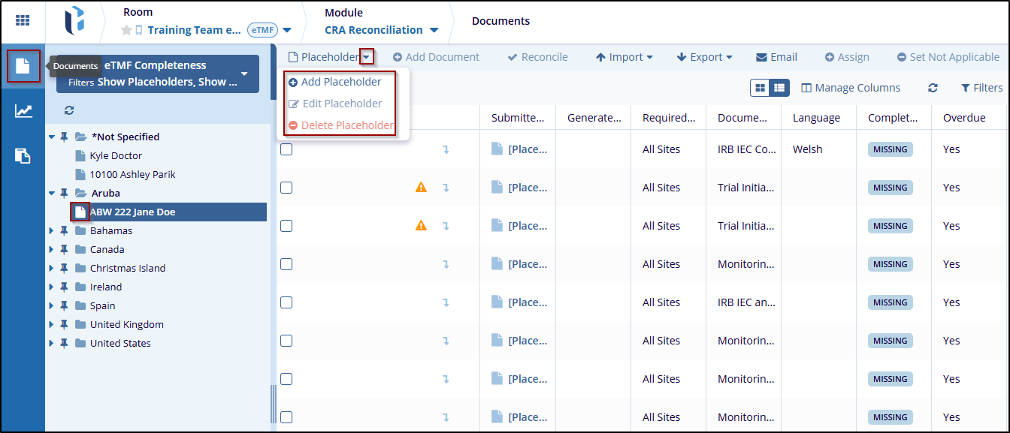Screen dimensions: 1010x433
Task: Select Delete Placeholder menu item
Action: tap(346, 125)
